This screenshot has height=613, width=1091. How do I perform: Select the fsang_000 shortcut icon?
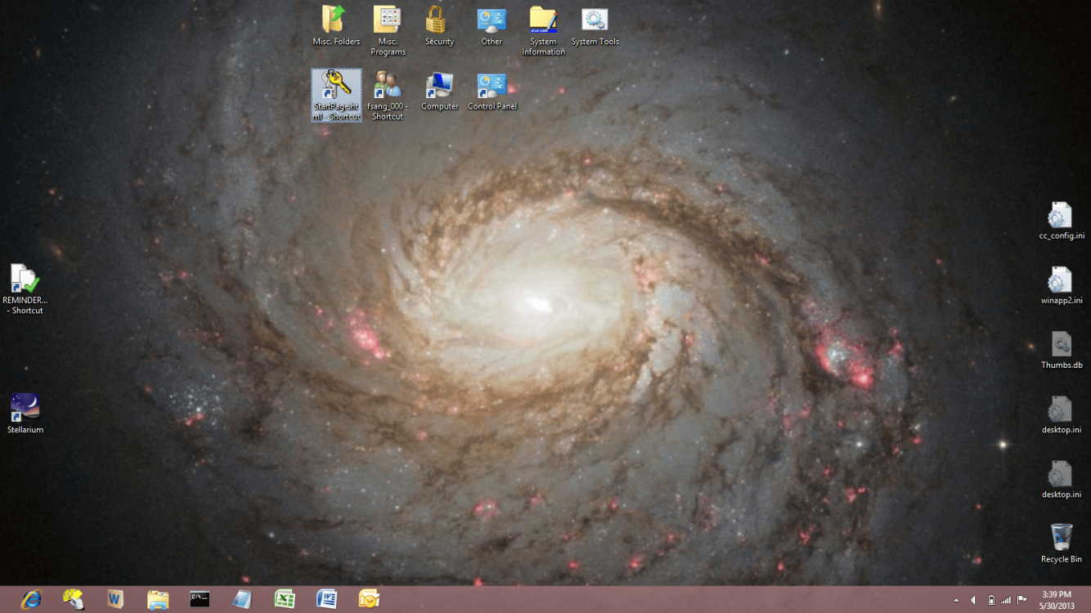coord(388,85)
